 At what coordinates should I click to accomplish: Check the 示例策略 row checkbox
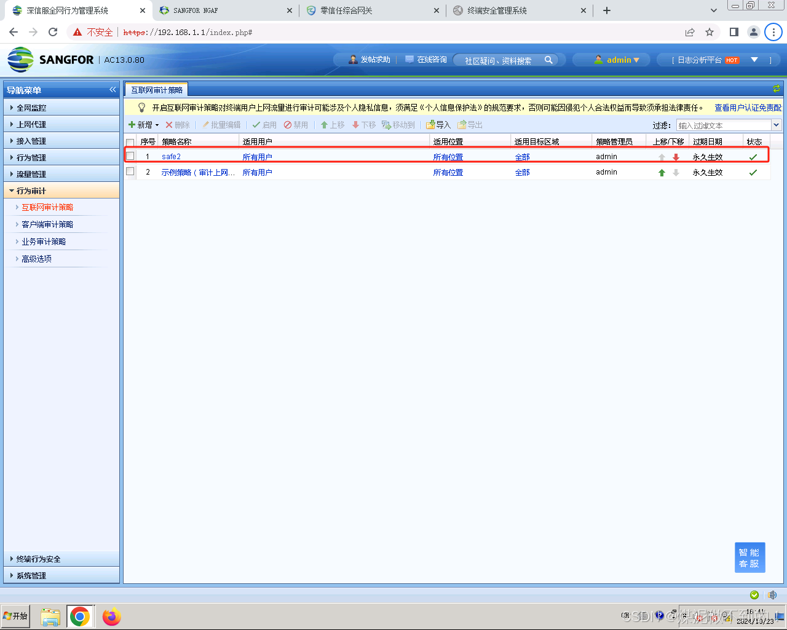click(x=130, y=171)
